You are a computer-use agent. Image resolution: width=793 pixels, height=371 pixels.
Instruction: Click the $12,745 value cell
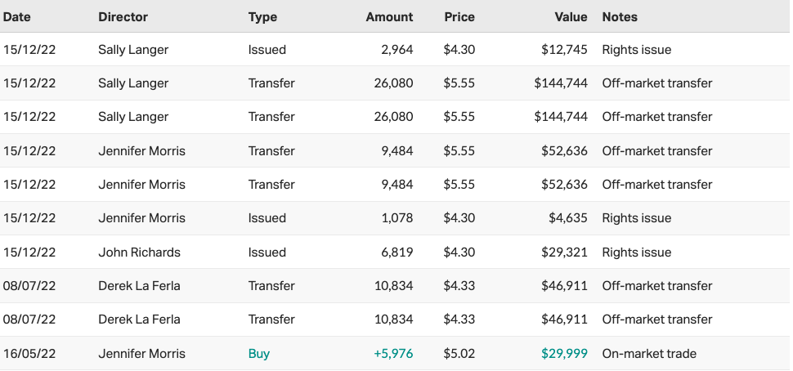564,50
